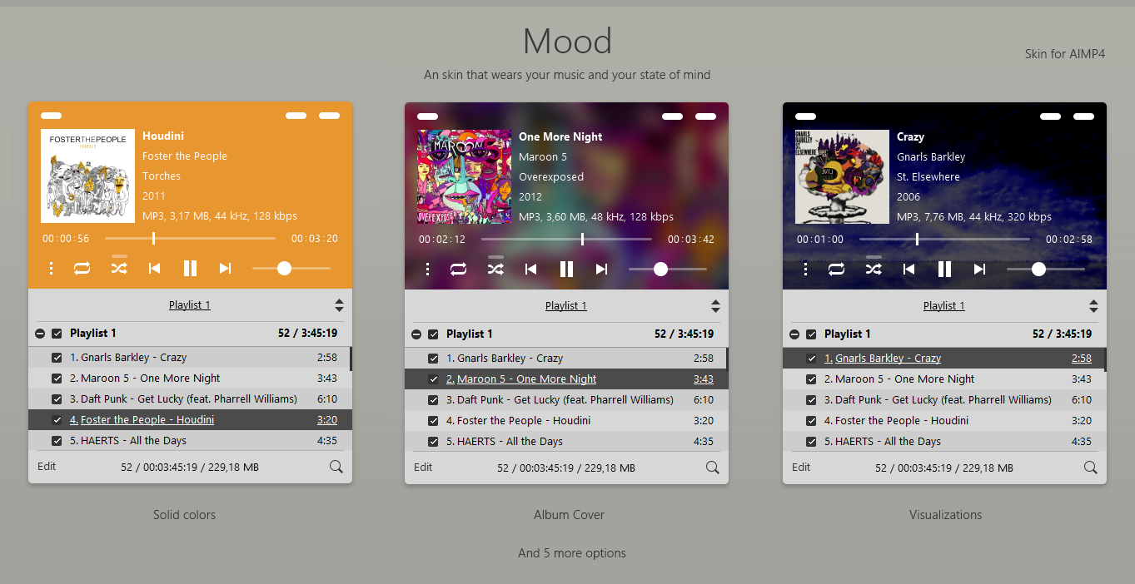Uncheck Daft Punk - Get Lucky in Crazy player
Viewport: 1135px width, 584px height.
(x=811, y=400)
